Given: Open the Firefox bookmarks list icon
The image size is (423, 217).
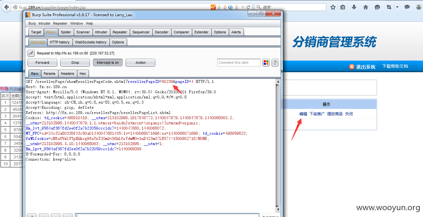Looking at the screenshot, I should tap(343, 7).
